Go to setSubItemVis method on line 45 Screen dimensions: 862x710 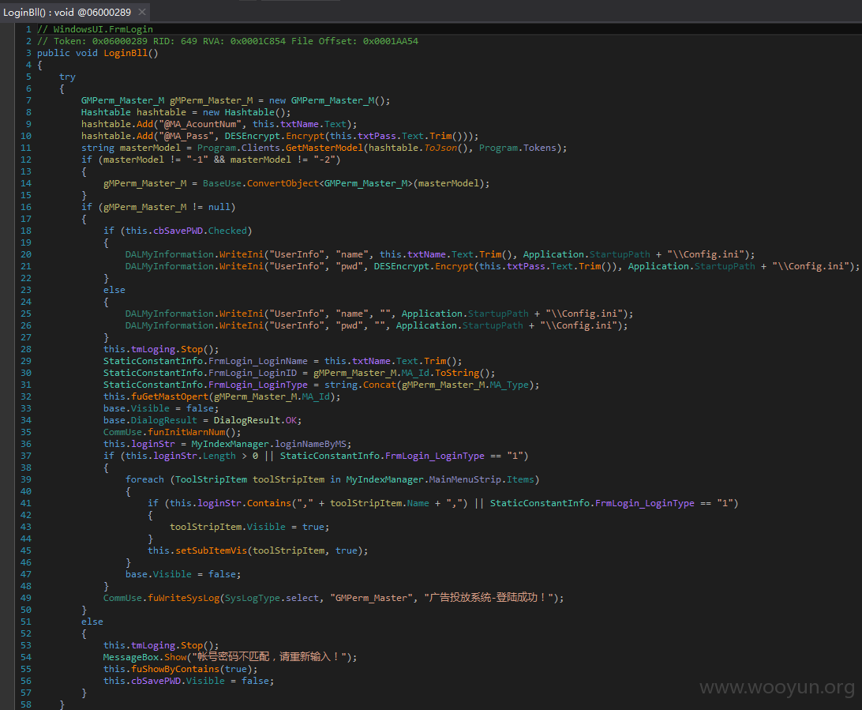click(x=211, y=550)
